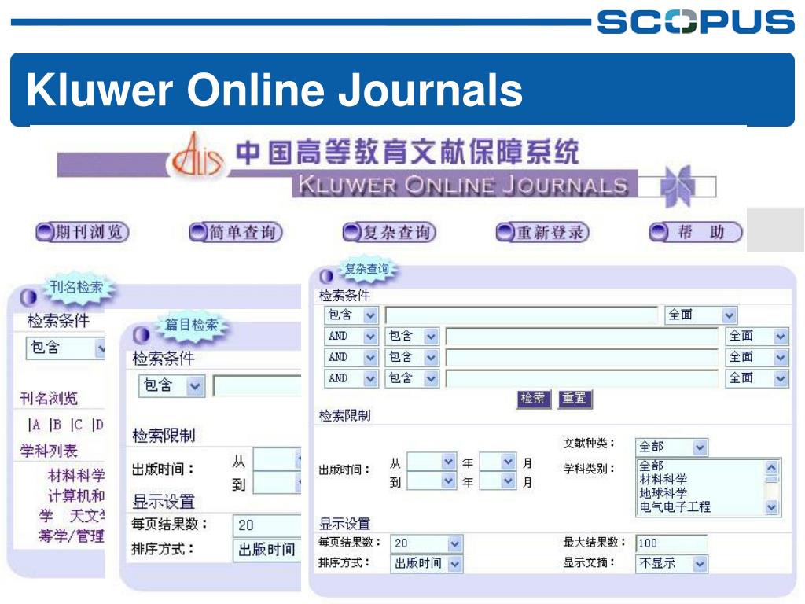Click search text field in 篇目检索 panel
This screenshot has height=604, width=805.
pos(257,386)
